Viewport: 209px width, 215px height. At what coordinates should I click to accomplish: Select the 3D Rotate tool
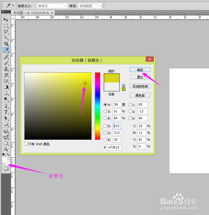click(x=6, y=131)
